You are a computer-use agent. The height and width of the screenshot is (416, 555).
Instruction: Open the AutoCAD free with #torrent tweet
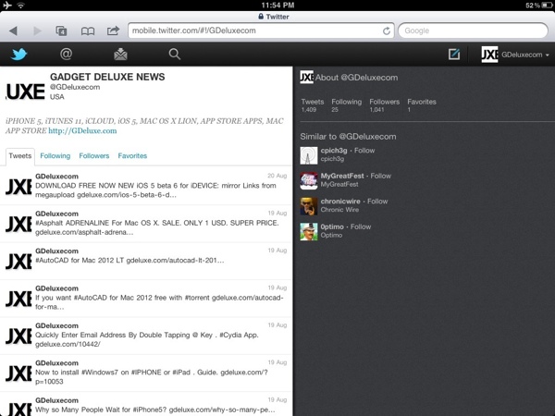tap(146, 299)
